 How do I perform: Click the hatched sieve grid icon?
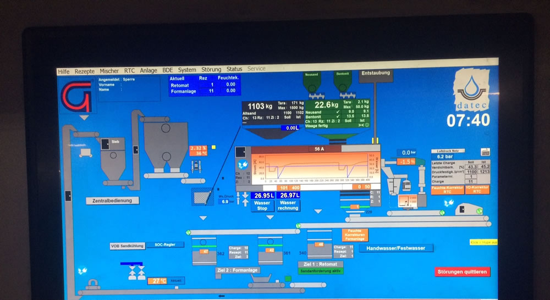(203, 196)
